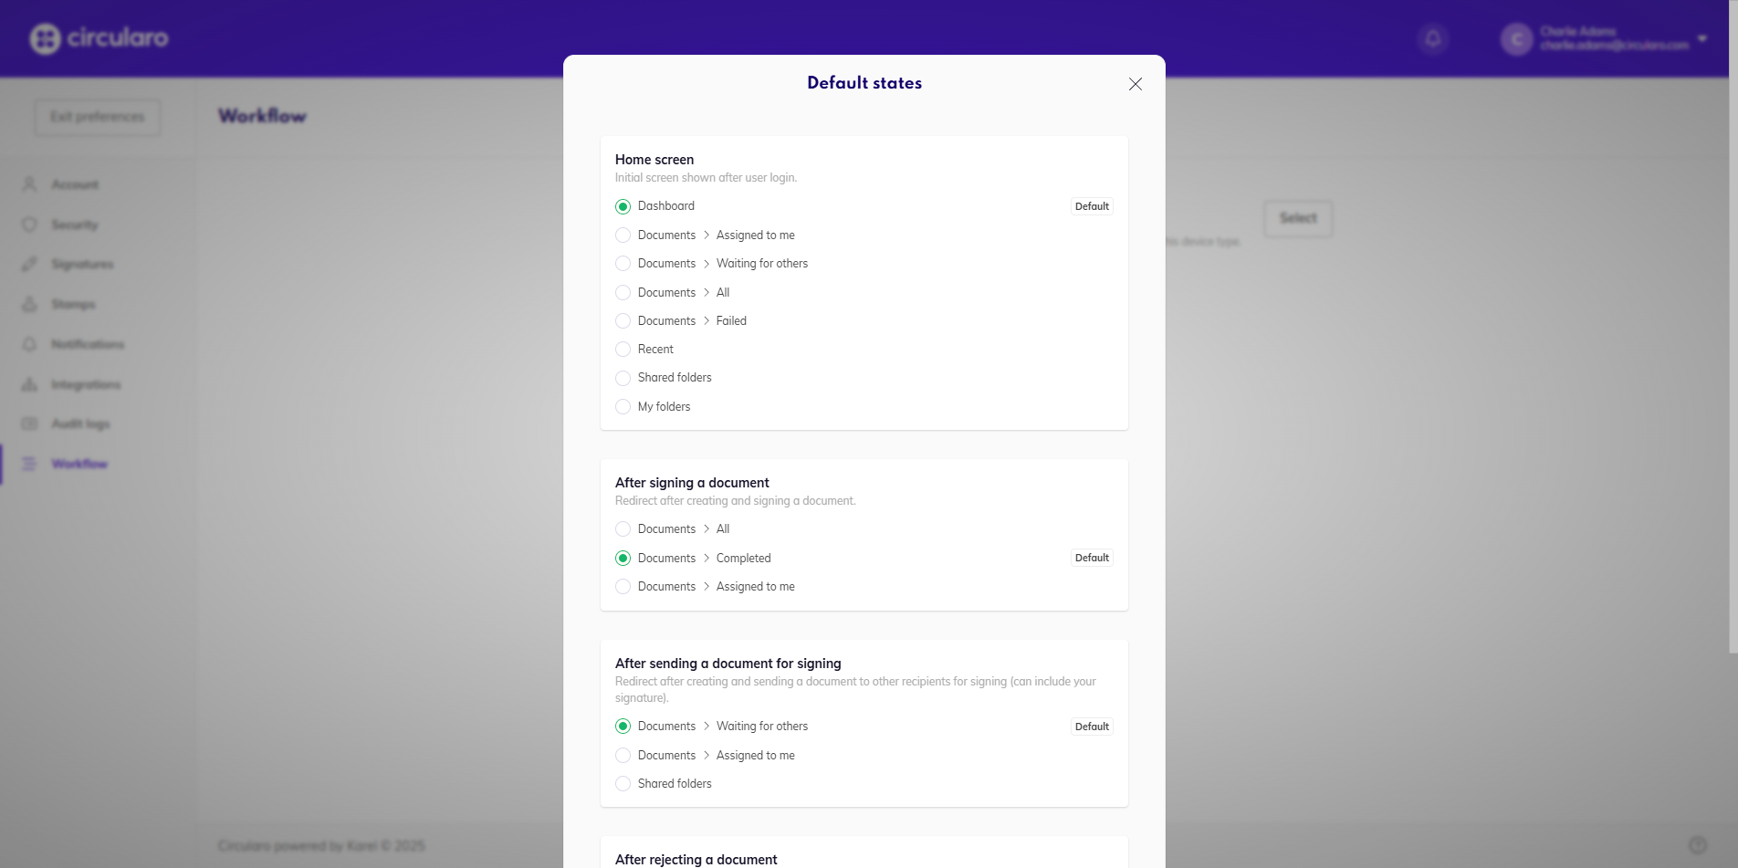Viewport: 1738px width, 868px height.
Task: Open the Notifications menu item
Action: tap(88, 344)
